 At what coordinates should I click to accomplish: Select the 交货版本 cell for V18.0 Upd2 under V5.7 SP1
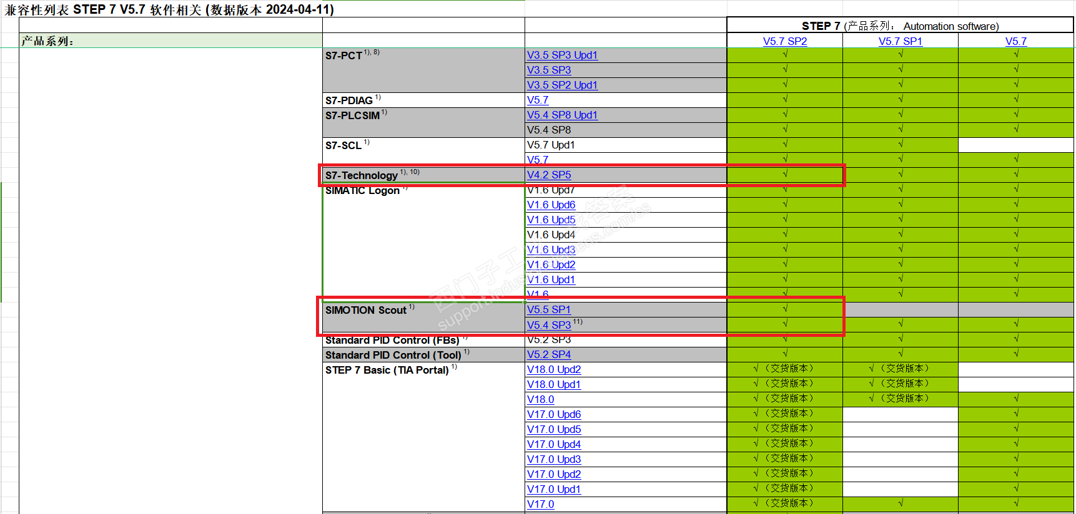(900, 369)
